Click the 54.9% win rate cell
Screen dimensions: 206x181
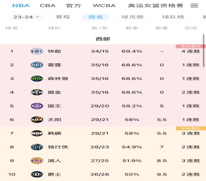(132, 147)
